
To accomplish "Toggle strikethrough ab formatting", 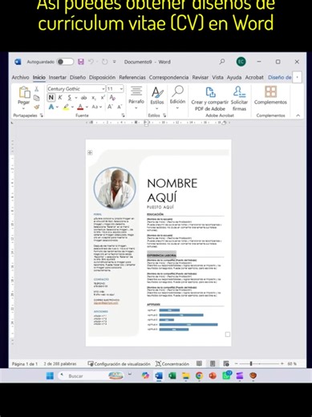I will tap(83, 98).
